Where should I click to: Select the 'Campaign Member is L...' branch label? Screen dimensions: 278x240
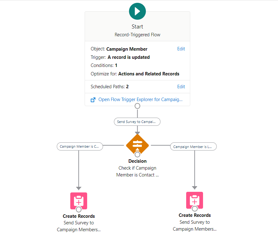[x=193, y=146]
